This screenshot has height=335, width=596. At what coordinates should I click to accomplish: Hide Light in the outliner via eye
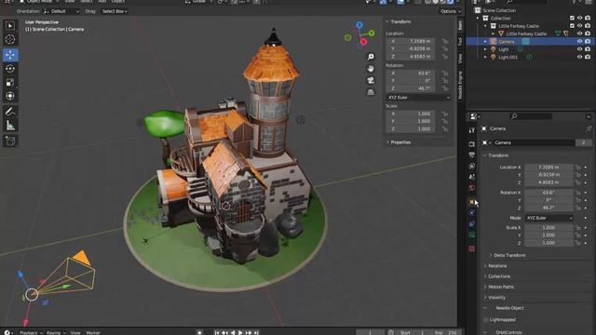point(579,49)
